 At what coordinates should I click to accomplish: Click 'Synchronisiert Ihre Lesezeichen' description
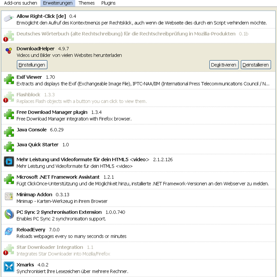[72, 271]
